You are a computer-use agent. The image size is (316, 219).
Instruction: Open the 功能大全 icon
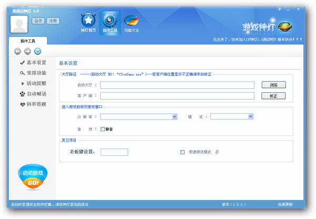click(131, 23)
